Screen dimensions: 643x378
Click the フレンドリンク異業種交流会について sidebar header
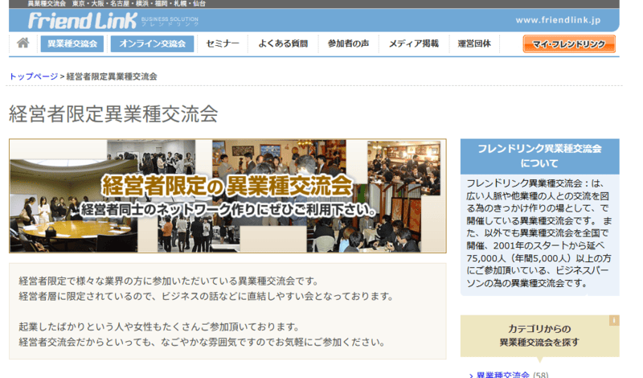tap(539, 156)
